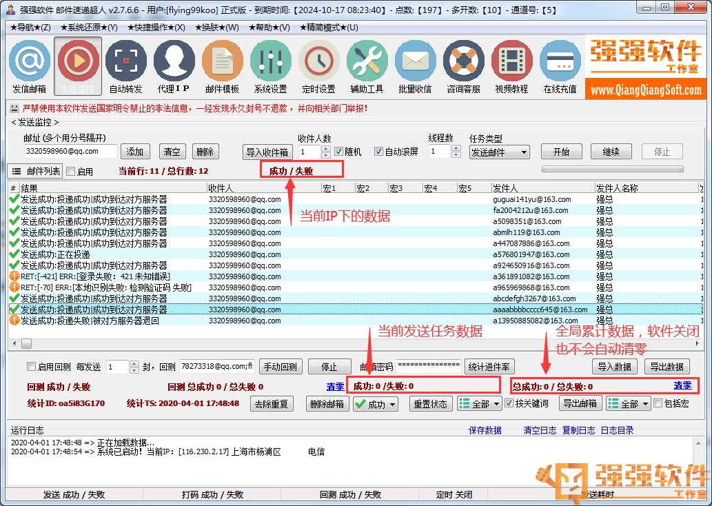The image size is (712, 506).
Task: Click the 继续 continue button
Action: coord(611,152)
